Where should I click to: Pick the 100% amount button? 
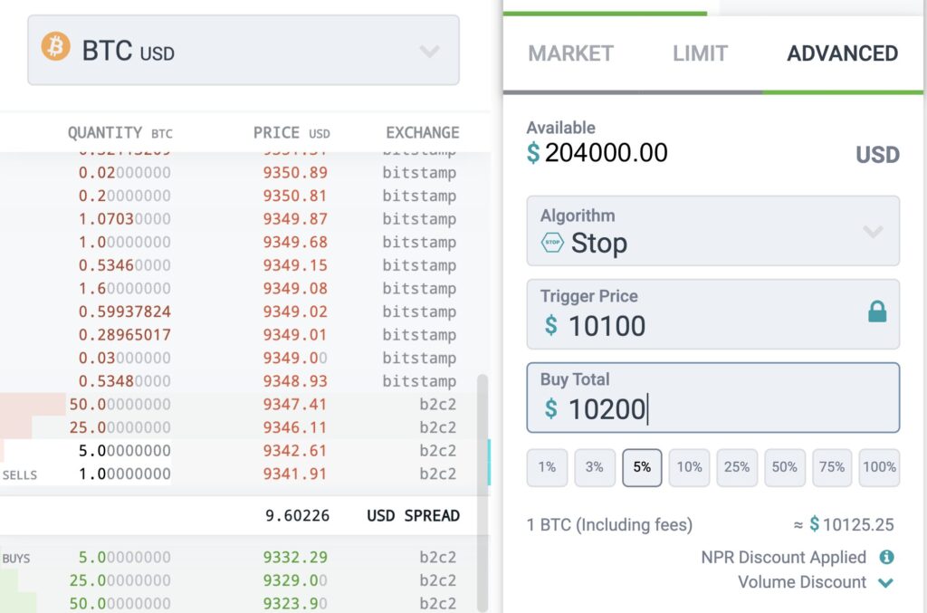[879, 467]
